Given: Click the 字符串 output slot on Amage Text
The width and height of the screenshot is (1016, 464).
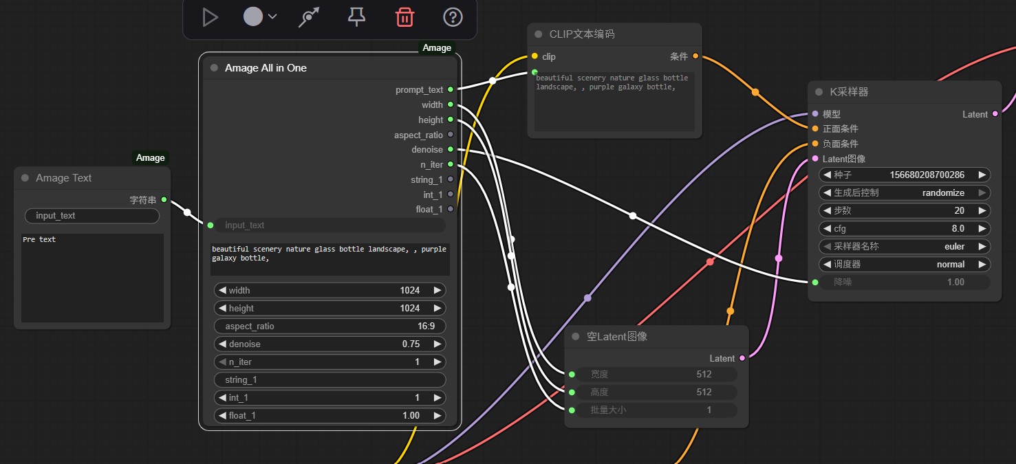Looking at the screenshot, I should 164,200.
